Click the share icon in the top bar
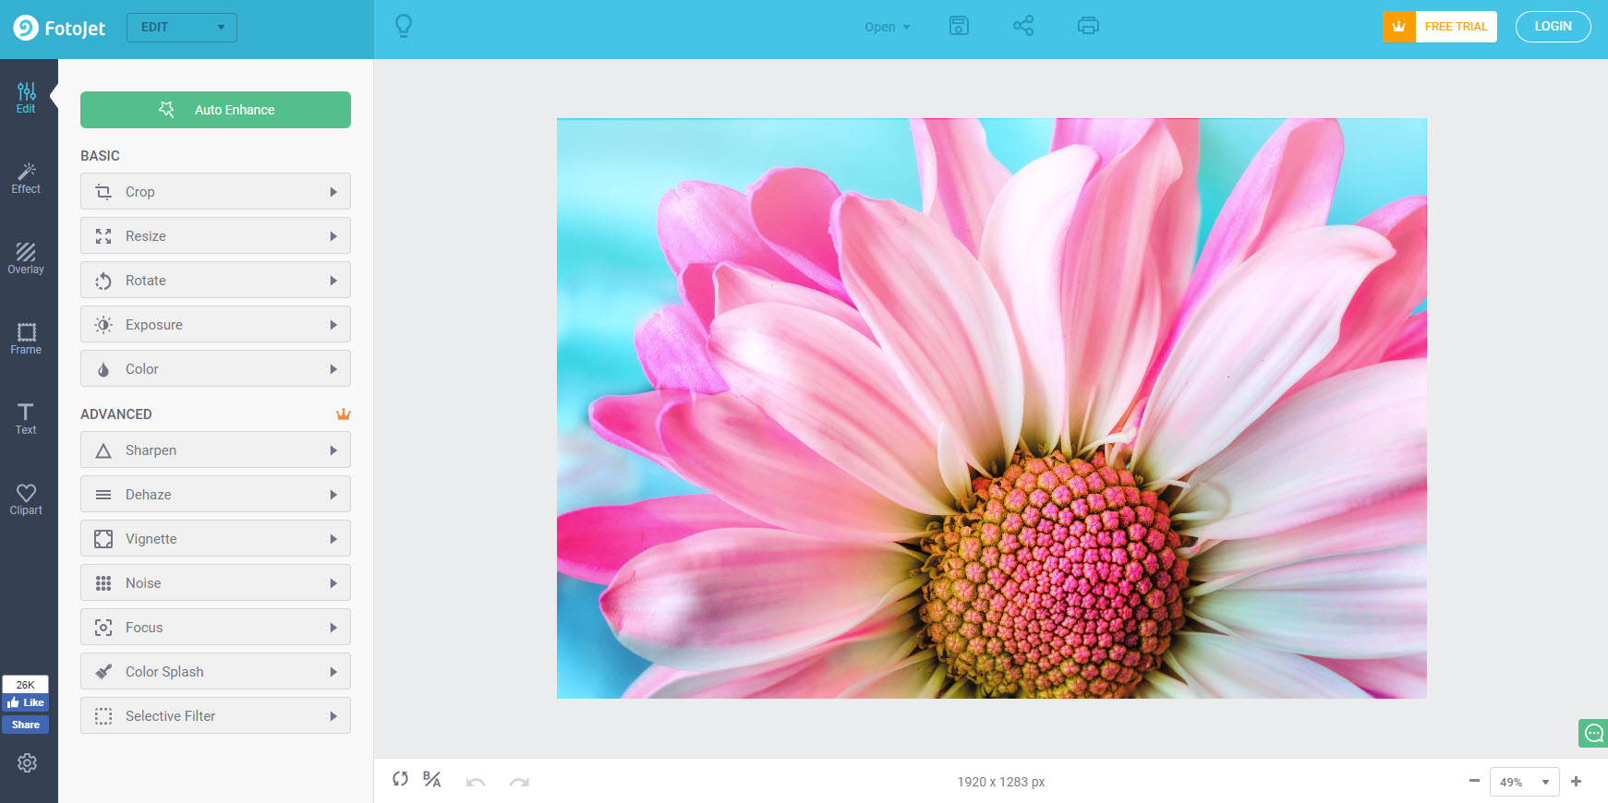1608x803 pixels. pyautogui.click(x=1023, y=26)
